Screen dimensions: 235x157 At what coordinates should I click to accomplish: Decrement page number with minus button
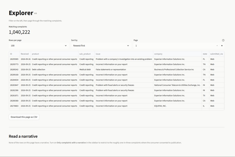(217, 46)
